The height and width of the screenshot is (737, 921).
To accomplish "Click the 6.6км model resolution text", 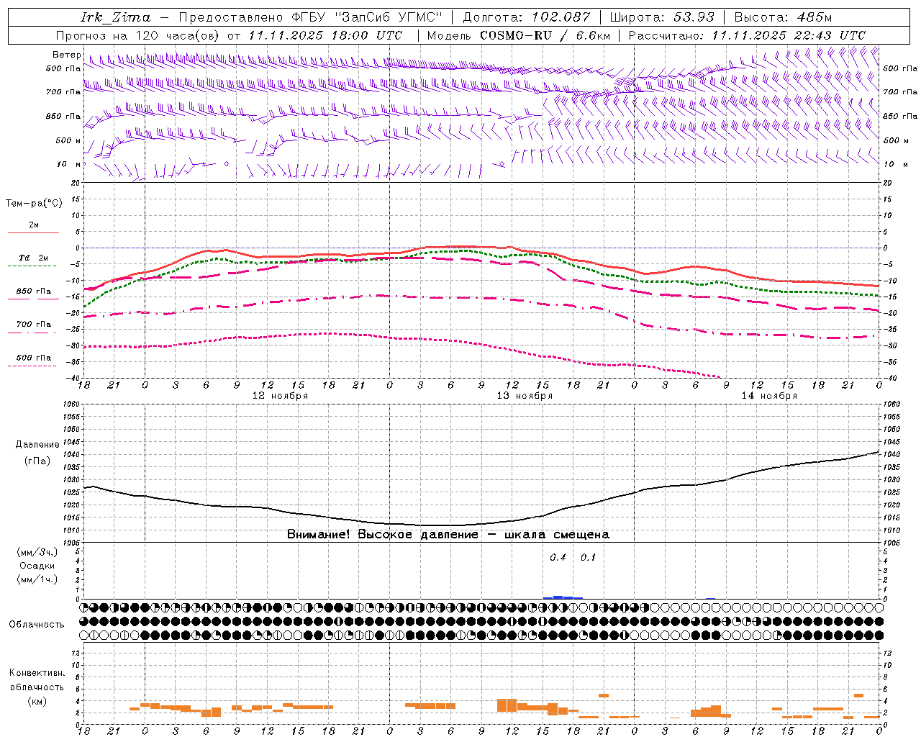I will pyautogui.click(x=593, y=35).
